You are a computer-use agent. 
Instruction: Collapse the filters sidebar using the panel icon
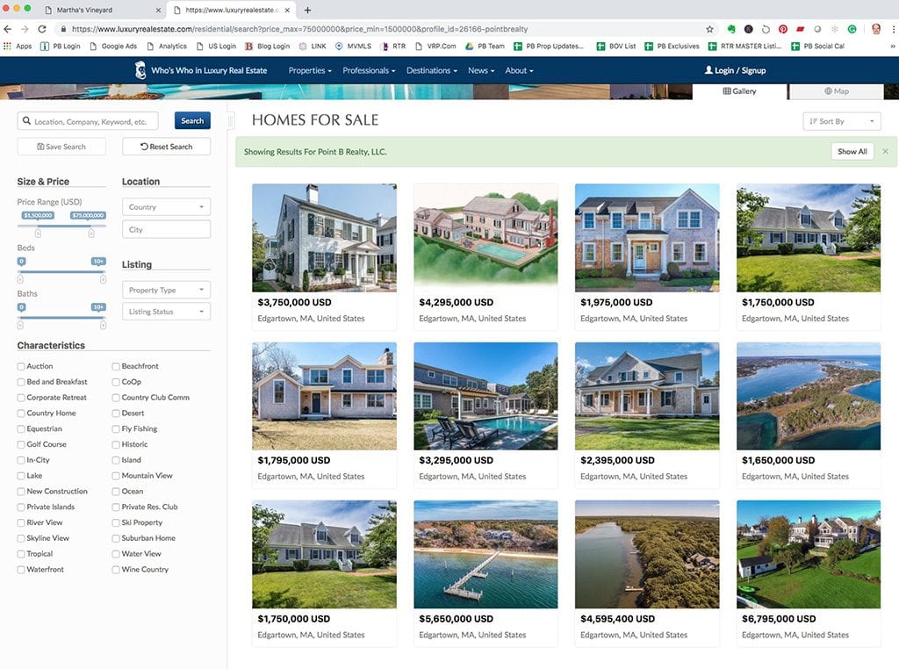coord(231,120)
